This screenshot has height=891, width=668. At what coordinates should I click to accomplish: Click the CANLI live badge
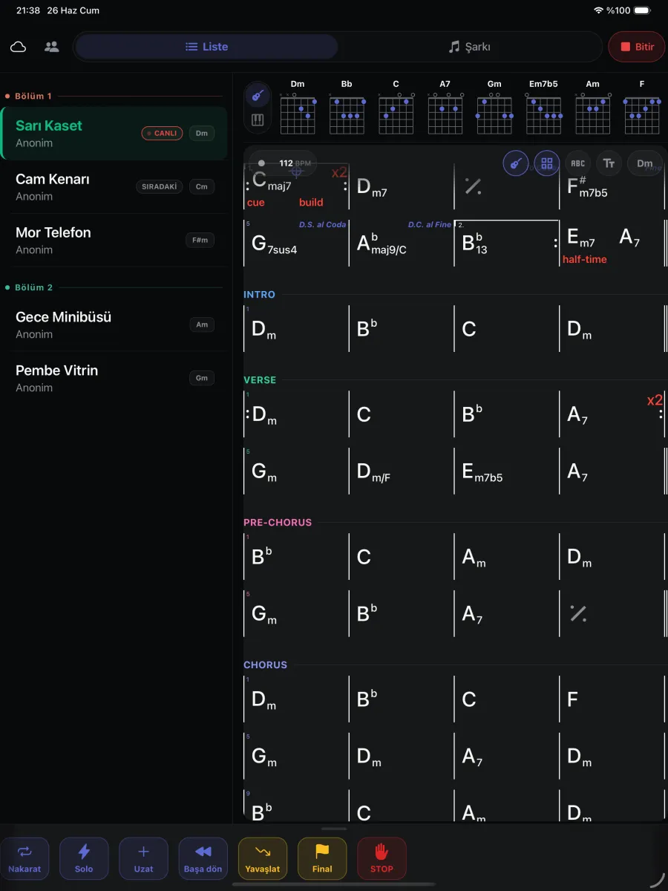(x=162, y=134)
